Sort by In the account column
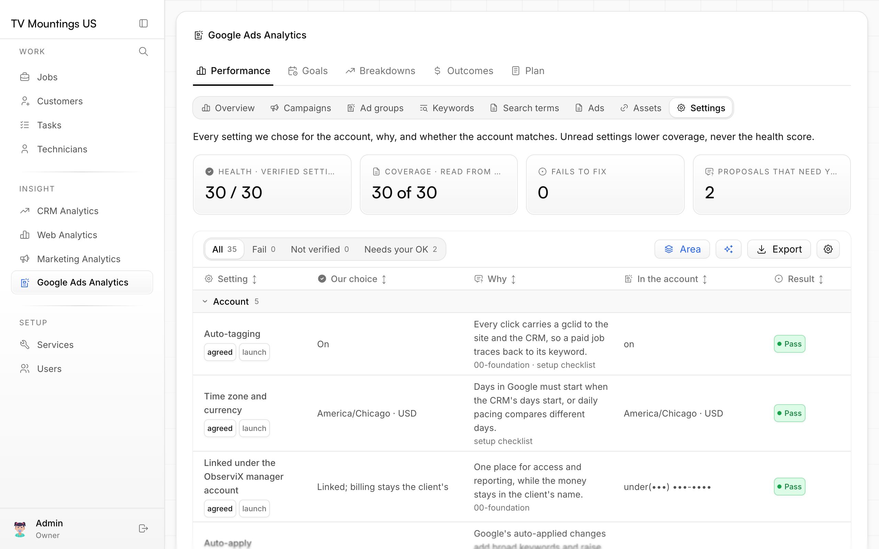Screen dimensions: 879x549 tap(666, 279)
